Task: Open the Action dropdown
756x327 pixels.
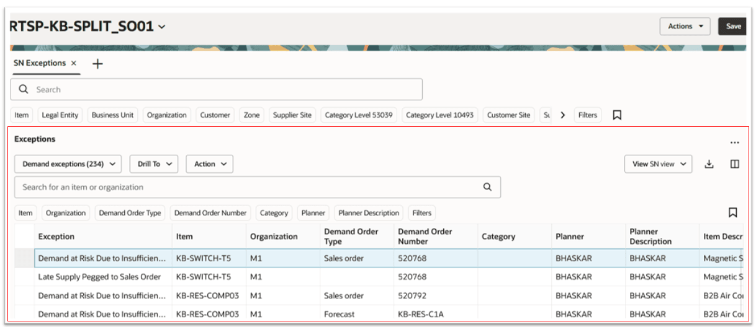Action: tap(210, 164)
